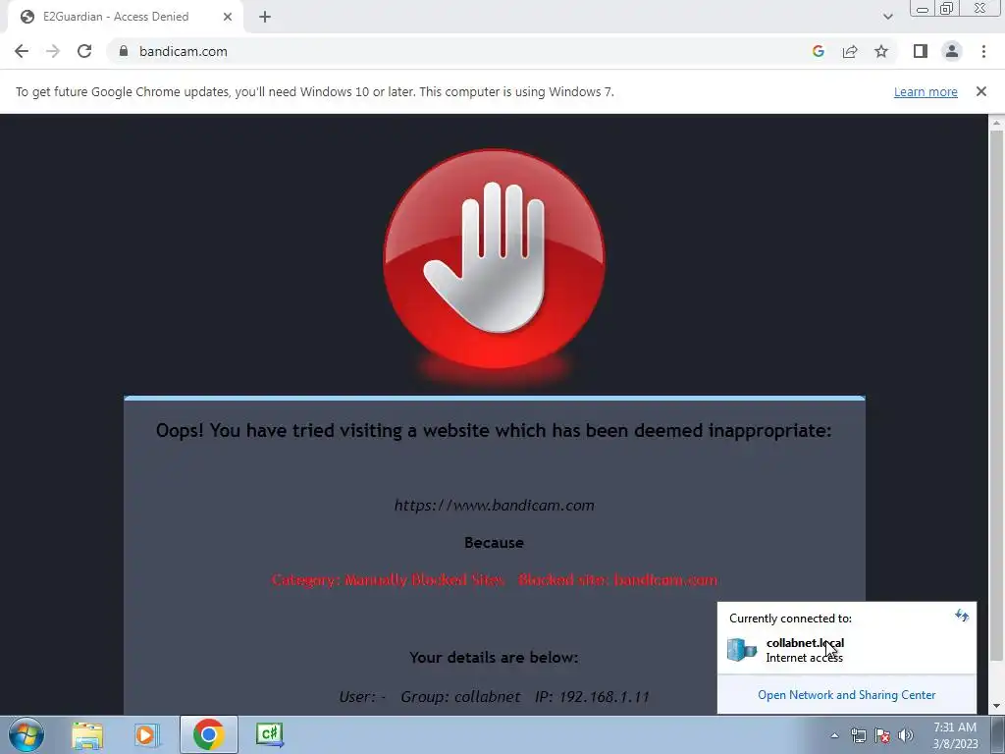Screen dimensions: 1005x754
Task: Share this page using the share icon
Action: pos(850,51)
